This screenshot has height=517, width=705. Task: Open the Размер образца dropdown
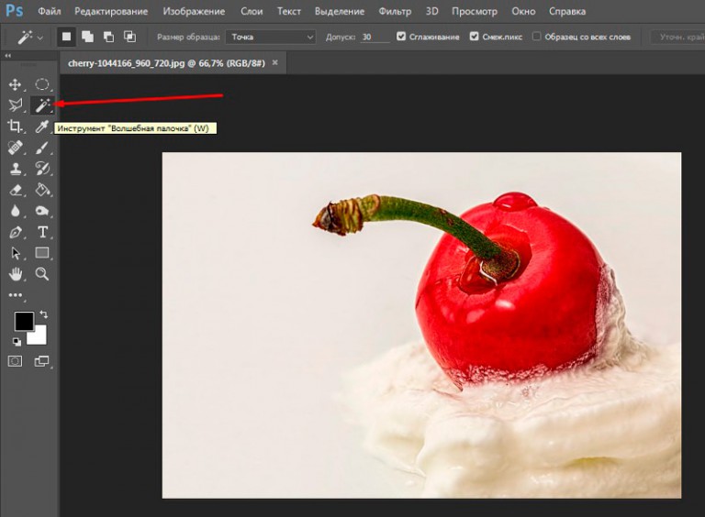pyautogui.click(x=270, y=37)
